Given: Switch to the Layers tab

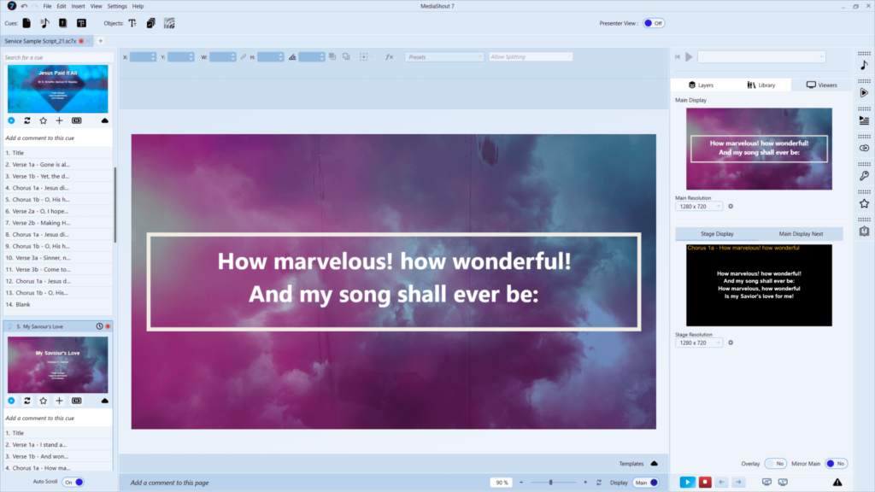Looking at the screenshot, I should [701, 85].
